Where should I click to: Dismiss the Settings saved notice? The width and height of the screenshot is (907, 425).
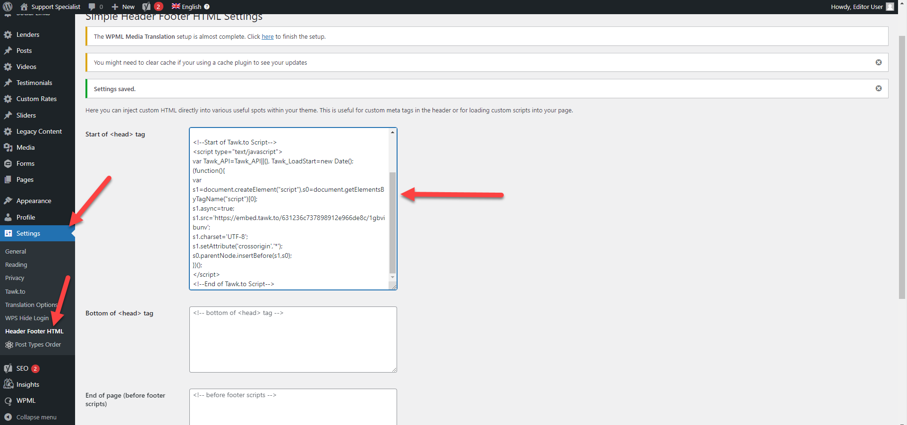(879, 88)
